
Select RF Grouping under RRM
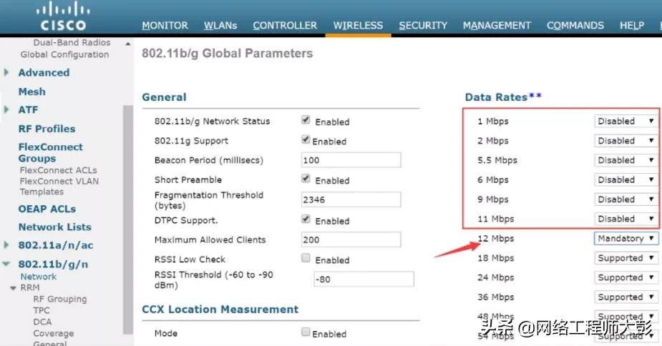(x=60, y=299)
